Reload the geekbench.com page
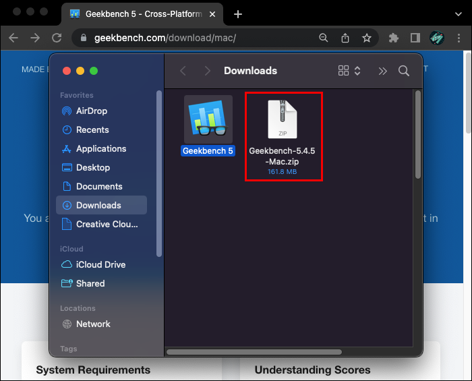Image resolution: width=472 pixels, height=381 pixels. tap(57, 38)
